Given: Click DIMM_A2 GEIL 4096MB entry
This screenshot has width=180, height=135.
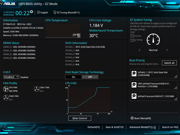Looking at the screenshot, I should click(19, 50).
